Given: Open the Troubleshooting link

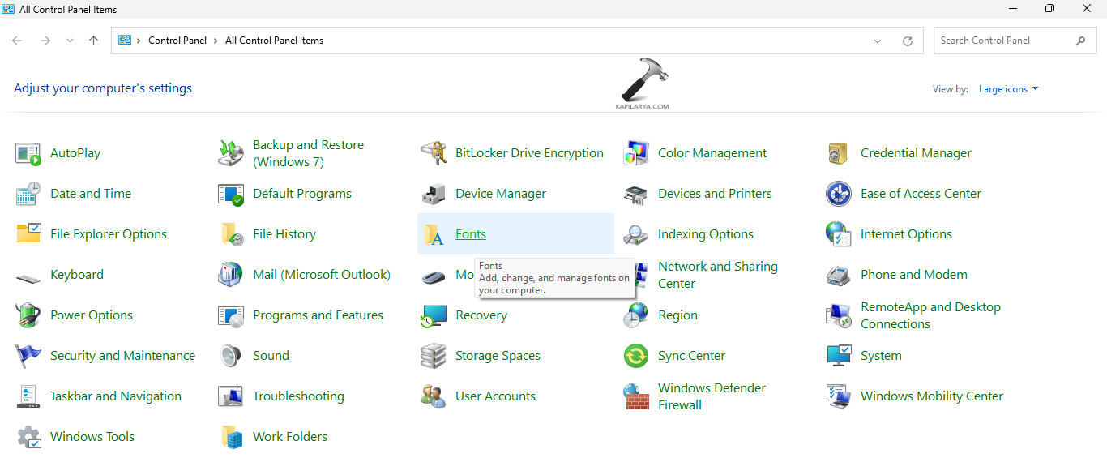Looking at the screenshot, I should [x=298, y=396].
